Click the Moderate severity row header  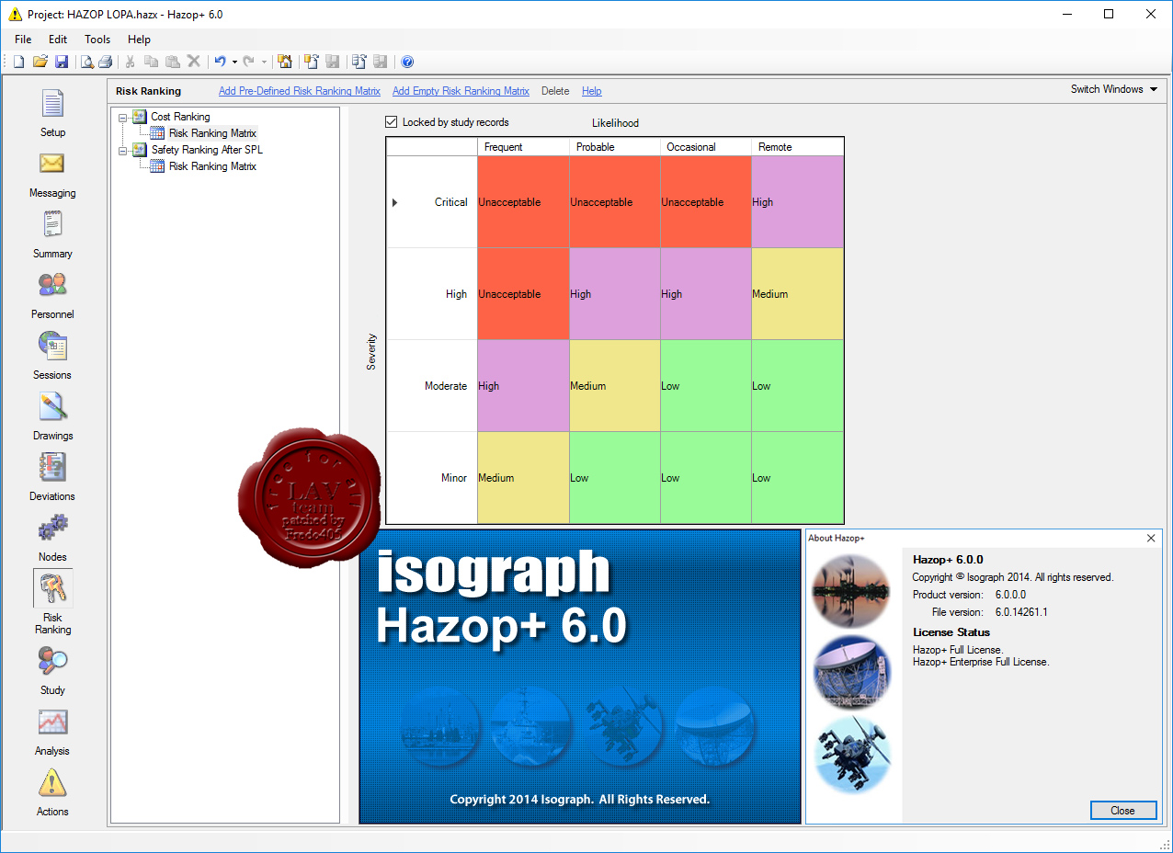pyautogui.click(x=432, y=386)
